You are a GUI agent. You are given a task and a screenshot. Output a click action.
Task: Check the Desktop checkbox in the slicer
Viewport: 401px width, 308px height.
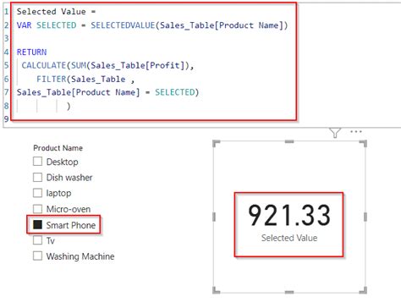(x=37, y=162)
